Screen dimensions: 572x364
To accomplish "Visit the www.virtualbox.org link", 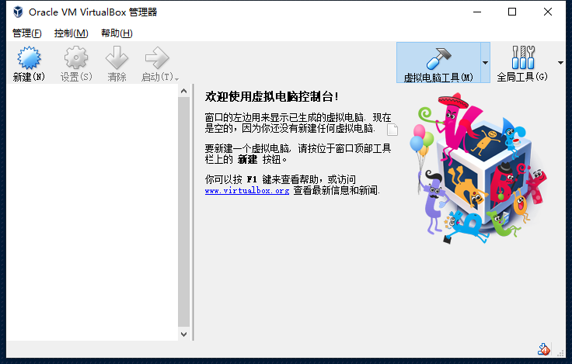I will 247,191.
